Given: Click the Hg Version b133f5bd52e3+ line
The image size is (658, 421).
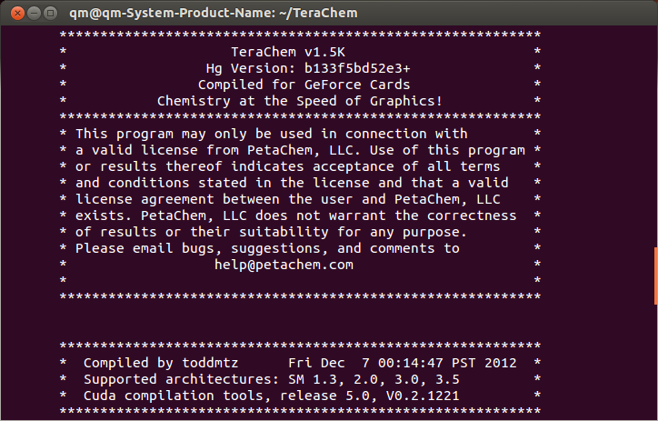Looking at the screenshot, I should [x=308, y=68].
